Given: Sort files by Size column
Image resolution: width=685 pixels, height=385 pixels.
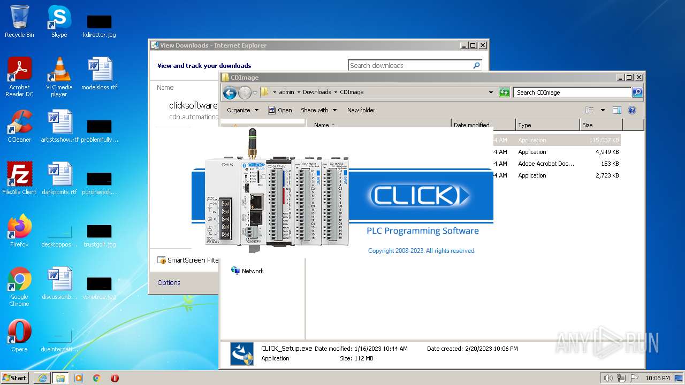Looking at the screenshot, I should (x=602, y=125).
